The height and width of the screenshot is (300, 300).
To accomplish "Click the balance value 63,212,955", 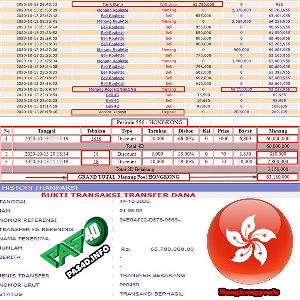I will point(279,89).
